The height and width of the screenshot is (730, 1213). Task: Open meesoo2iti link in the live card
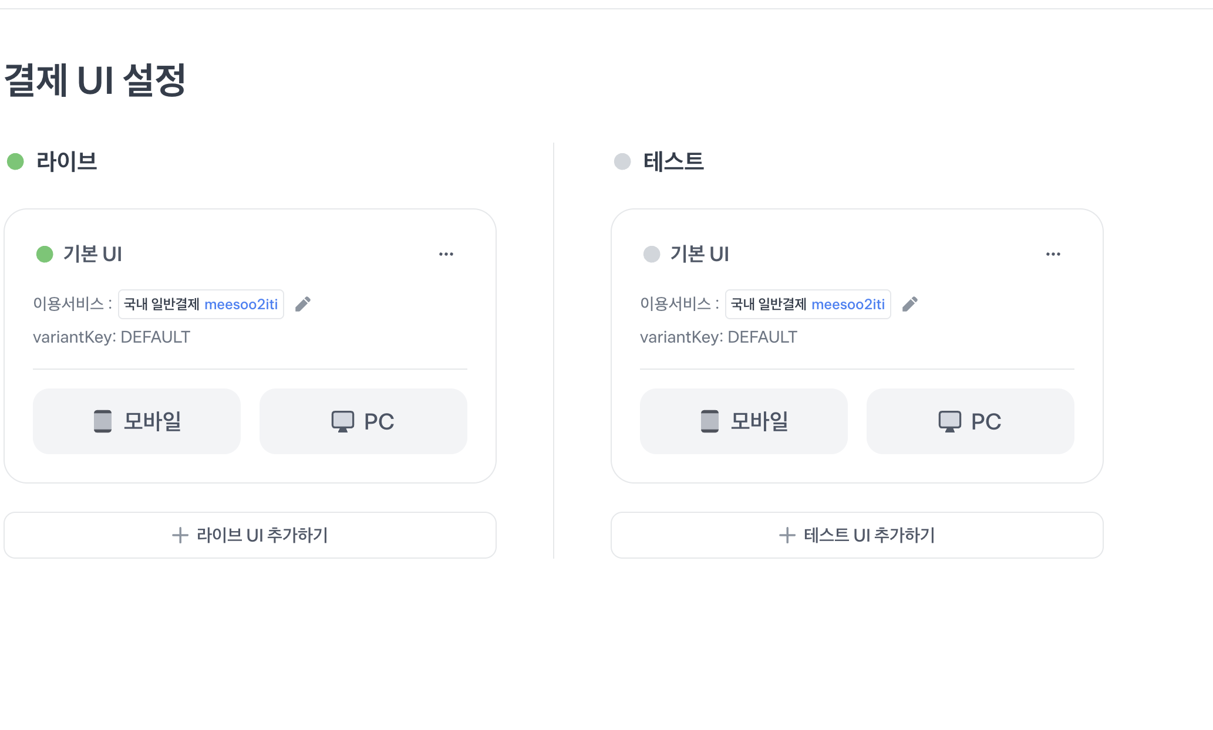241,305
